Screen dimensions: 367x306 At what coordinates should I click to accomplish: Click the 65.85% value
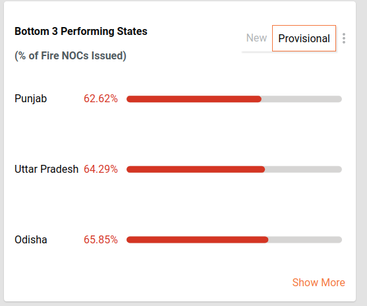(x=101, y=239)
